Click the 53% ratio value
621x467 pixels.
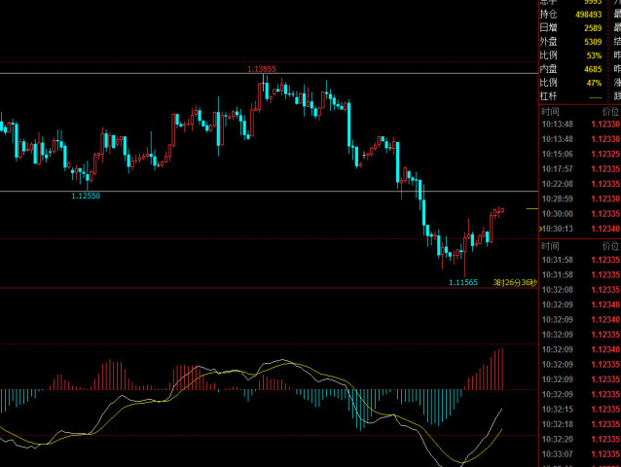595,55
